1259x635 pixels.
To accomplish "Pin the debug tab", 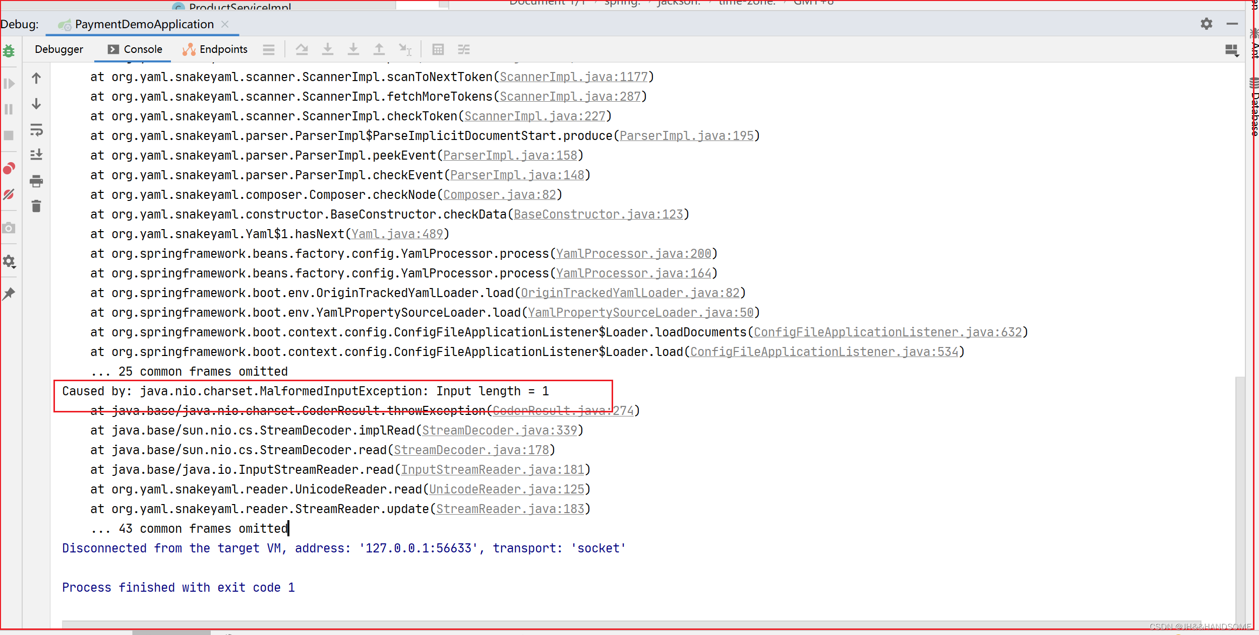I will point(9,294).
